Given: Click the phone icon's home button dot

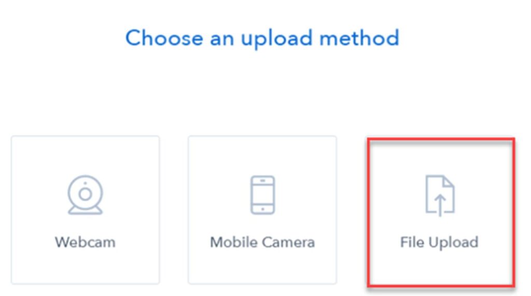Looking at the screenshot, I should click(262, 209).
